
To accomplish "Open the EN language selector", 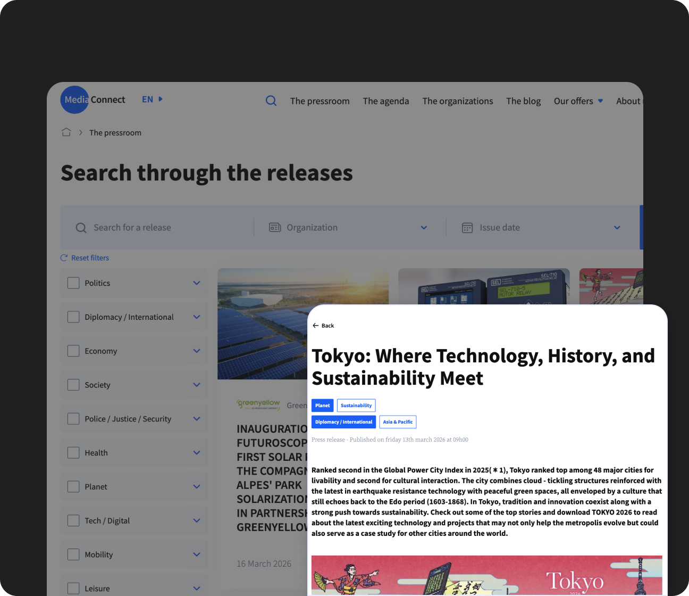I will 152,100.
